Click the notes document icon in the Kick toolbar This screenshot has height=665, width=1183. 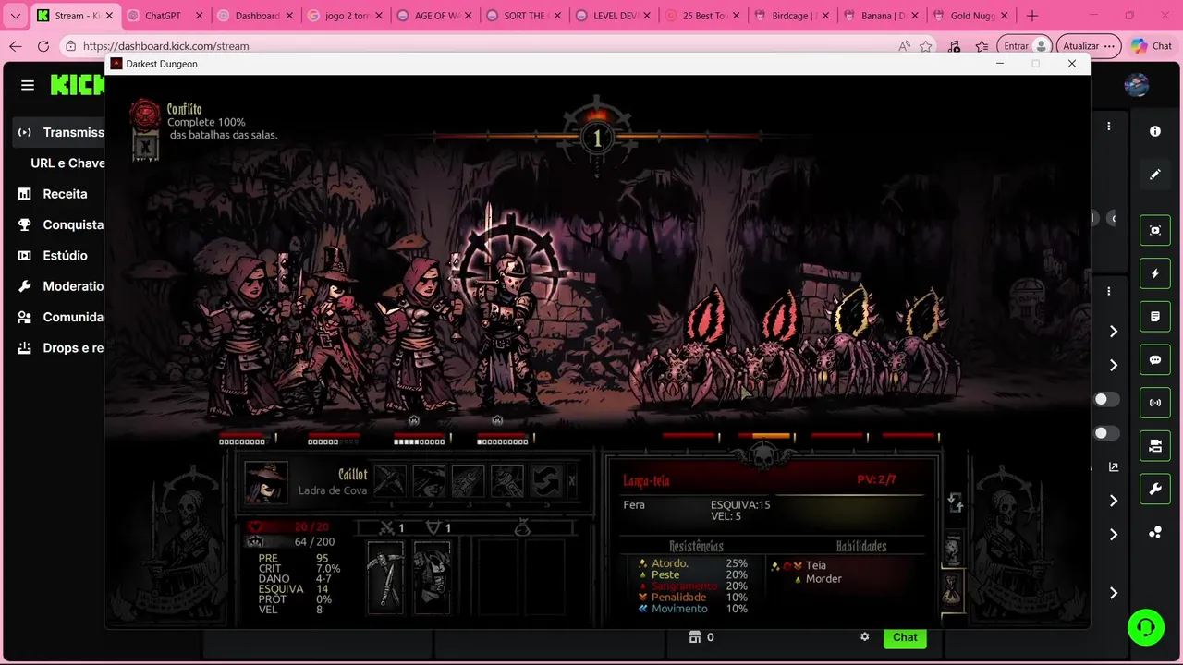pyautogui.click(x=1155, y=317)
